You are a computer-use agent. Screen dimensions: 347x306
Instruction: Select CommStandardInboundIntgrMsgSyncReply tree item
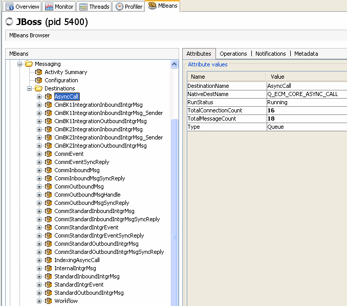pos(107,219)
